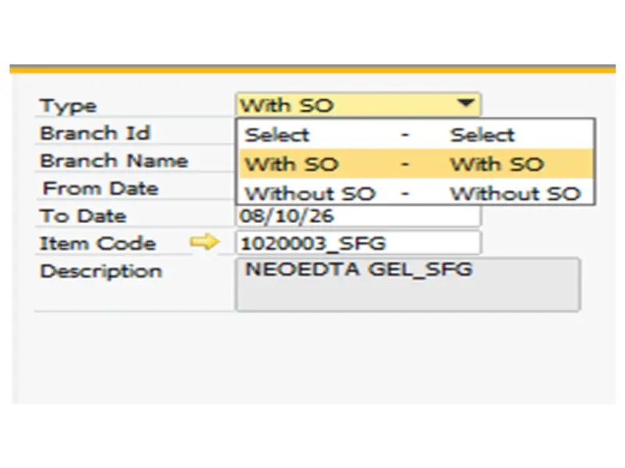
Task: Click the 'To Date' label
Action: tap(83, 216)
